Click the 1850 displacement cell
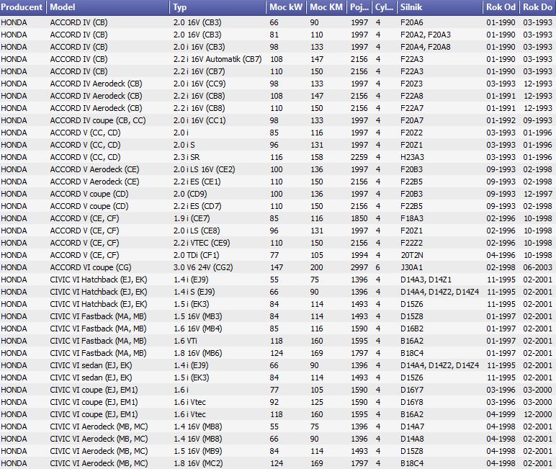The width and height of the screenshot is (556, 469). tap(359, 218)
